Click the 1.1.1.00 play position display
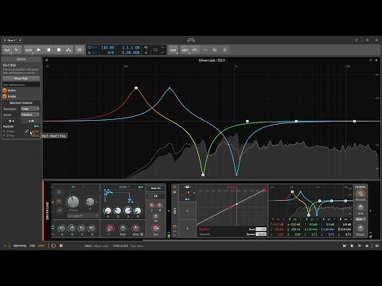The width and height of the screenshot is (382, 286). pyautogui.click(x=131, y=48)
